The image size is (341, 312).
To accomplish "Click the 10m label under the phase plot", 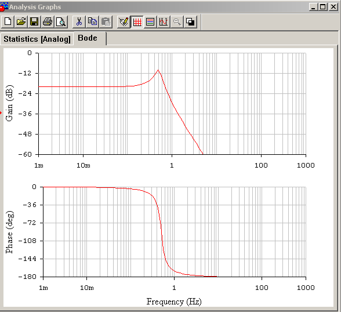I will 87,288.
